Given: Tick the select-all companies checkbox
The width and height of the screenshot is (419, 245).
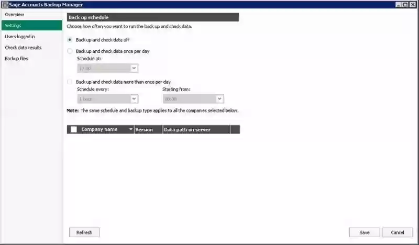Looking at the screenshot, I should (74, 130).
